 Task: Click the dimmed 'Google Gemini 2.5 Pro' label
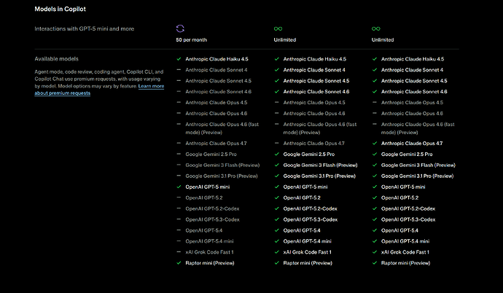coord(211,155)
